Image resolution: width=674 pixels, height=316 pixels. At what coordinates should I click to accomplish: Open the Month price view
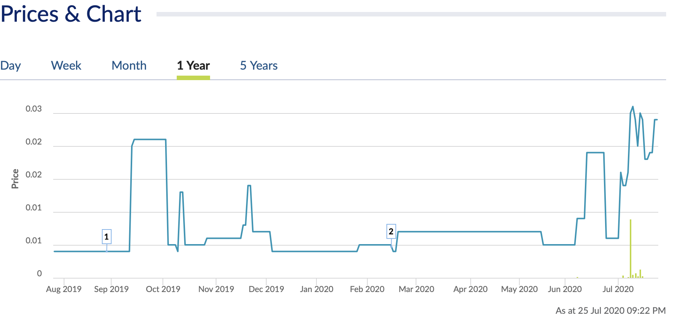point(129,66)
